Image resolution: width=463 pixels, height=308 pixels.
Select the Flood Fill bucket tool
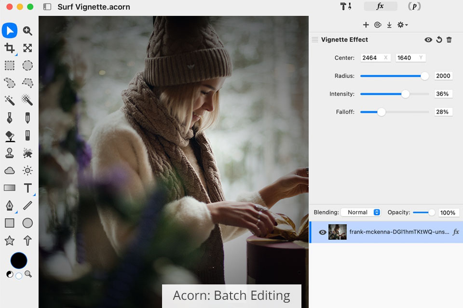pos(10,136)
